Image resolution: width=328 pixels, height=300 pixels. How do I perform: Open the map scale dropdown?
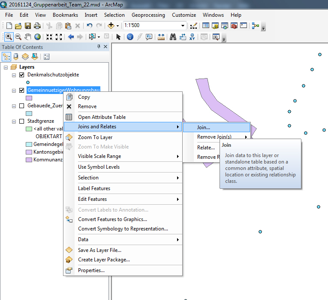click(x=183, y=26)
